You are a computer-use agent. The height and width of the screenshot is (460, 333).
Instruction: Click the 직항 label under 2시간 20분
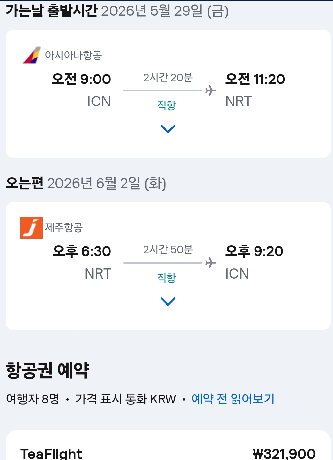[167, 105]
